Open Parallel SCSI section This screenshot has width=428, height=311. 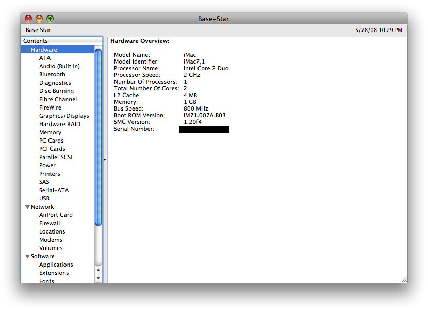point(56,157)
